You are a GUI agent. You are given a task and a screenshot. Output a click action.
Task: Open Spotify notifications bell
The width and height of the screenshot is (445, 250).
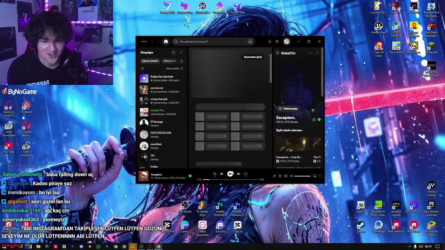click(x=269, y=42)
